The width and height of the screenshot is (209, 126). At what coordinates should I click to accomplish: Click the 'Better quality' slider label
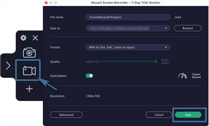165,62
